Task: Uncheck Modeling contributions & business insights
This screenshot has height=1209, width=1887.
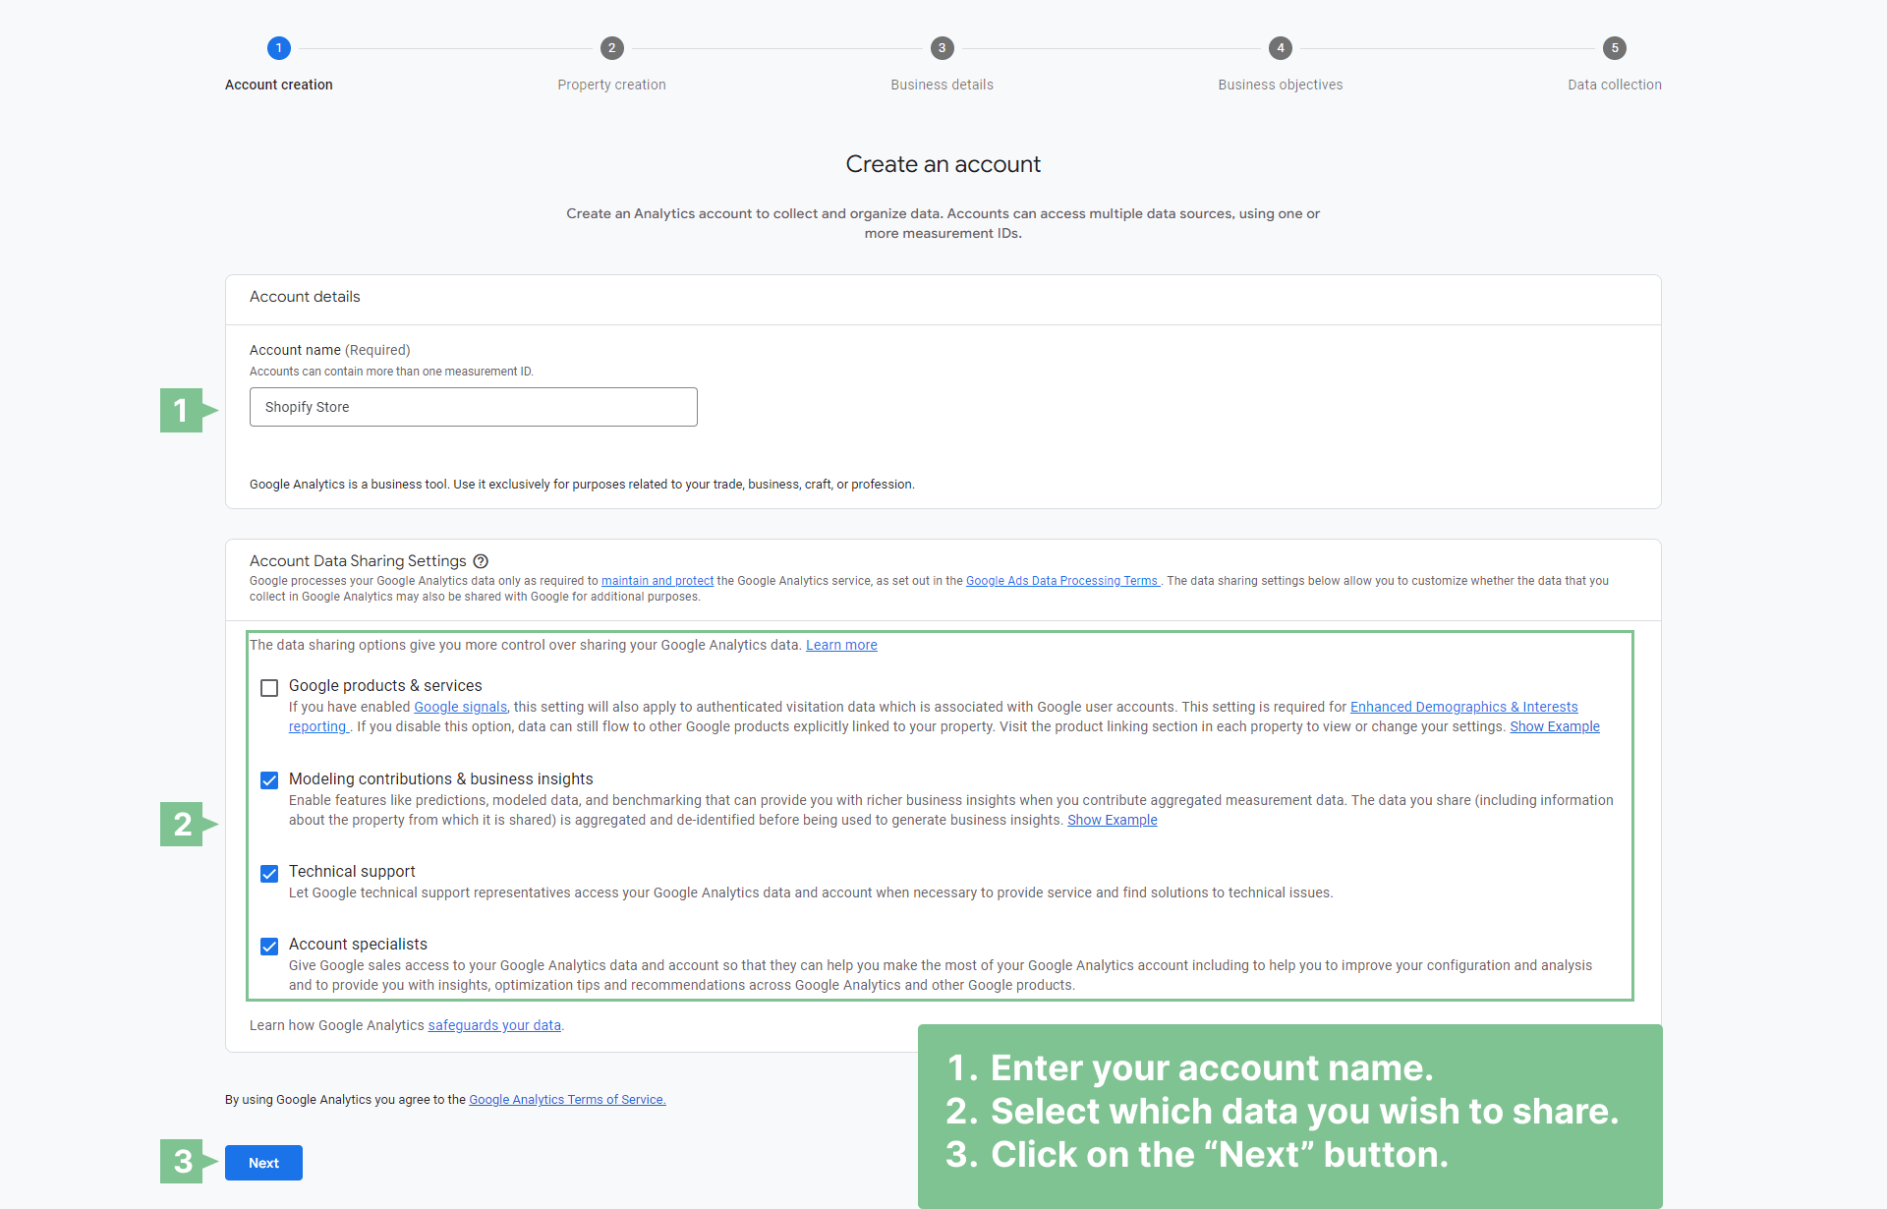Action: pyautogui.click(x=269, y=780)
